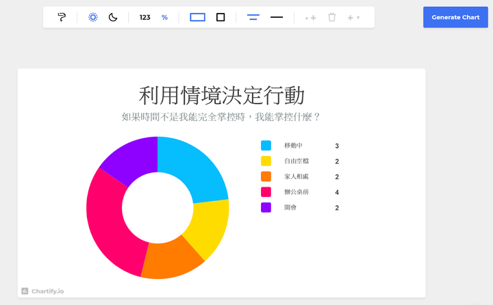This screenshot has height=305, width=493.
Task: Click the yellow legend swatch for 自由空檔
Action: click(x=266, y=161)
